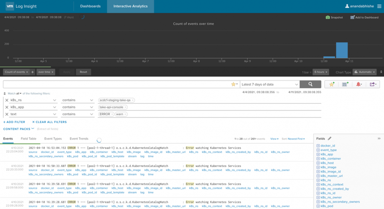
Task: Add current query to favorites star
Action: click(x=331, y=84)
